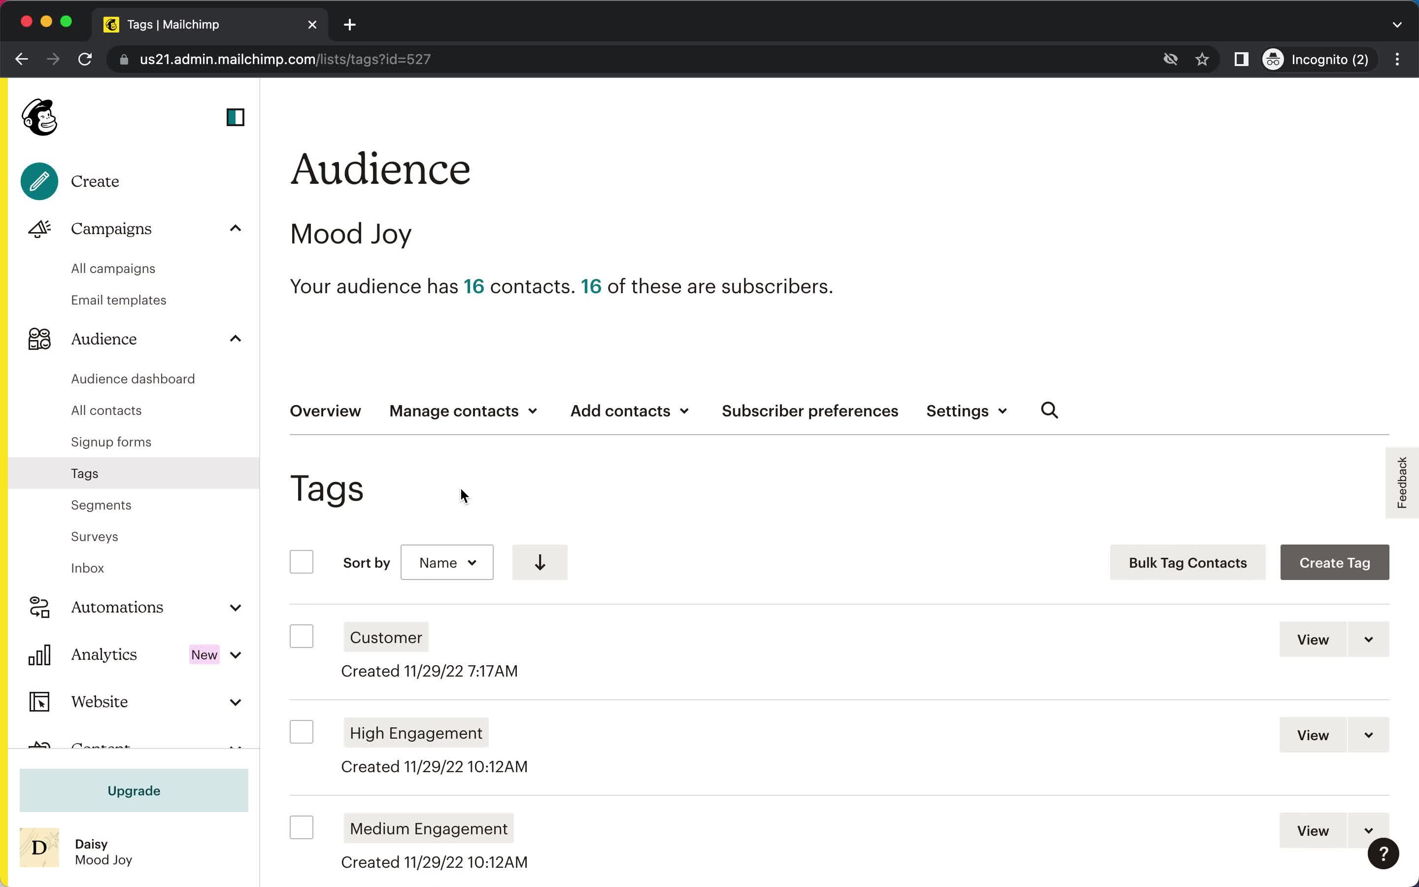This screenshot has height=887, width=1419.
Task: Open All contacts in sidebar
Action: click(x=106, y=410)
